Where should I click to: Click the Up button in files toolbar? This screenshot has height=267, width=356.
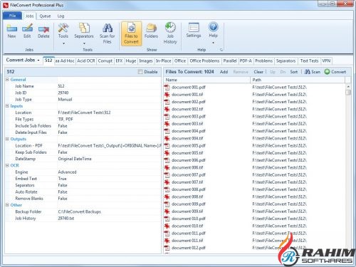pos(273,72)
